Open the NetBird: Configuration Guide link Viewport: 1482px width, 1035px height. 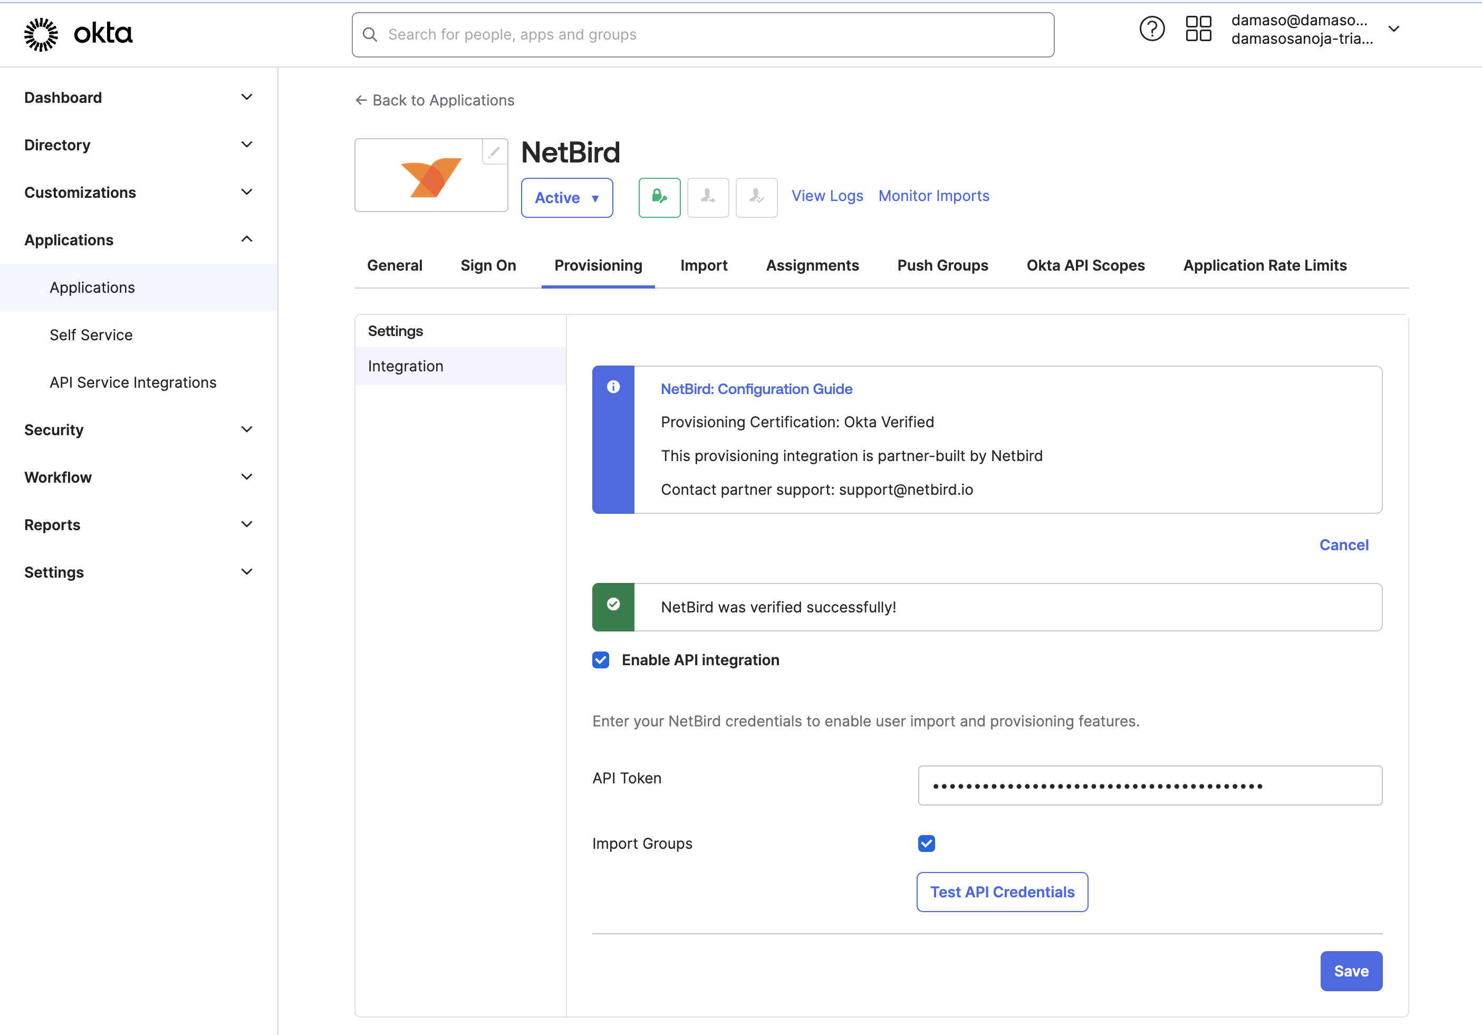(x=756, y=389)
